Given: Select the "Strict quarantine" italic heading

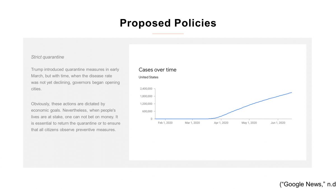Looking at the screenshot, I should (x=48, y=57).
